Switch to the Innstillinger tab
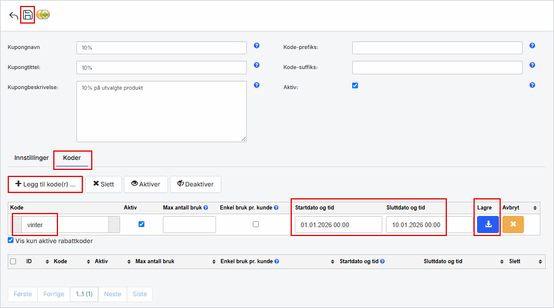Image resolution: width=554 pixels, height=308 pixels. click(31, 158)
